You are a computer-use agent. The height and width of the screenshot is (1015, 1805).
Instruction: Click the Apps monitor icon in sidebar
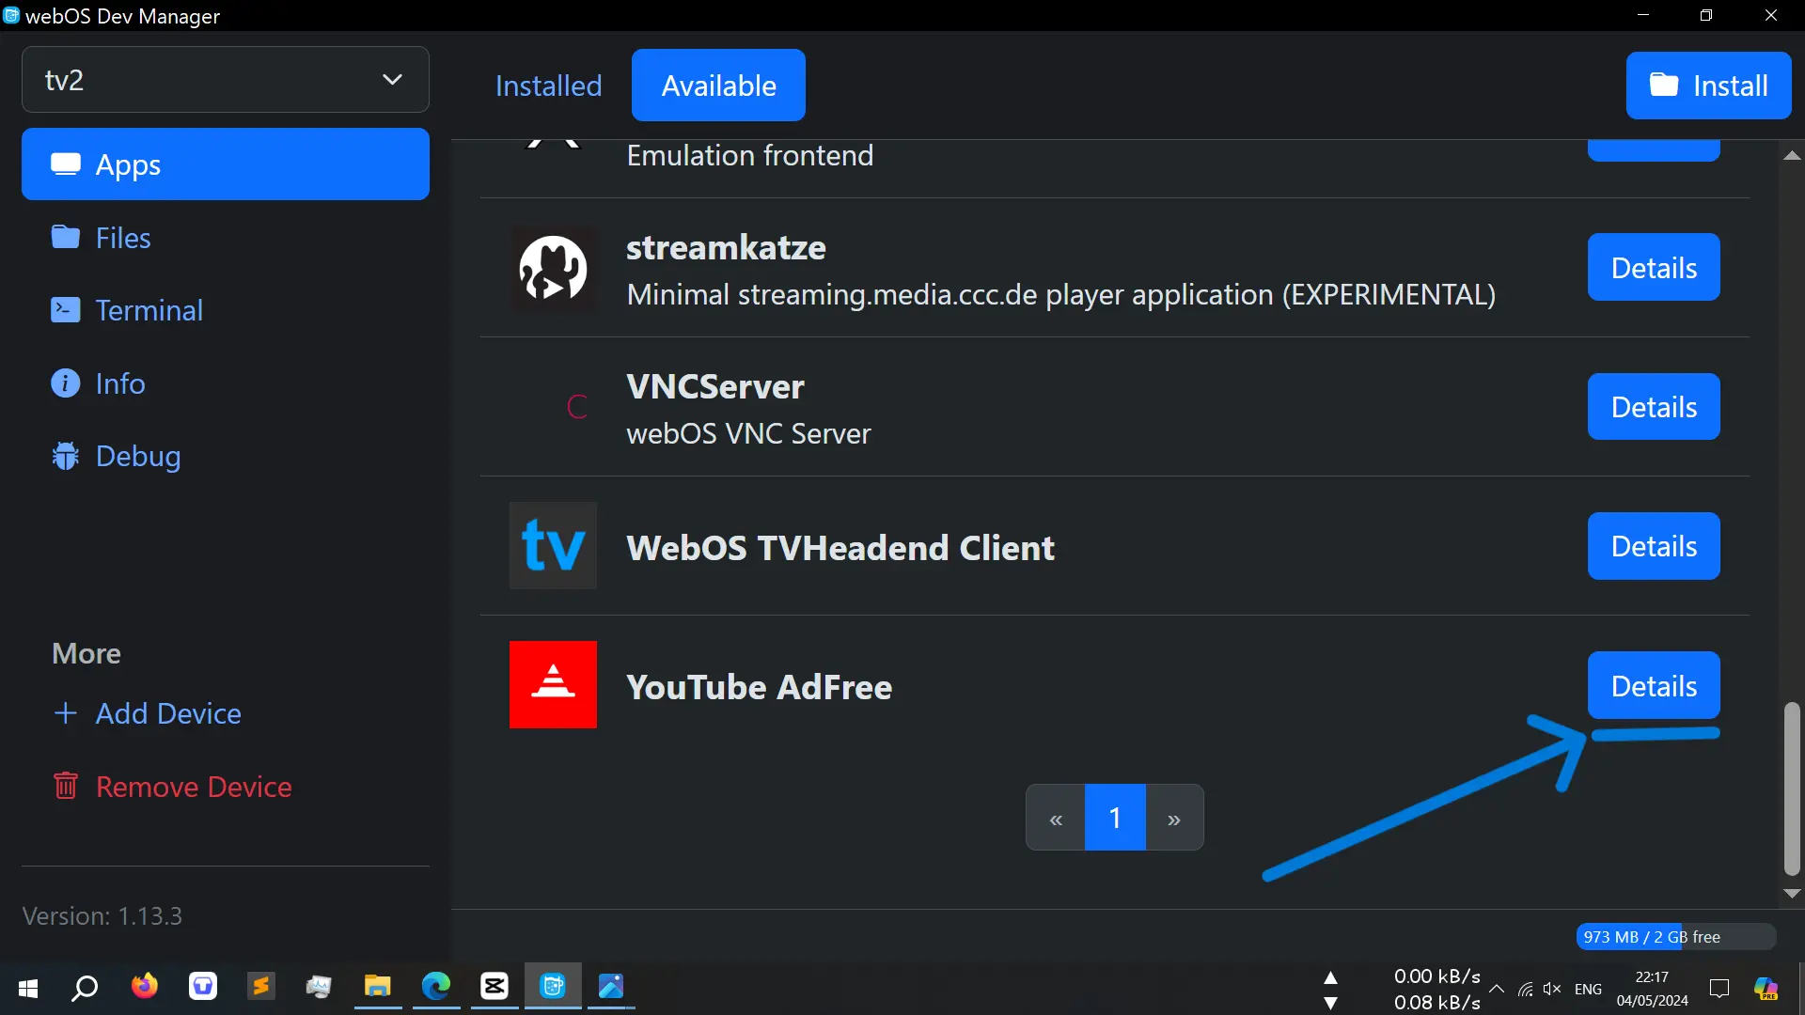66,164
